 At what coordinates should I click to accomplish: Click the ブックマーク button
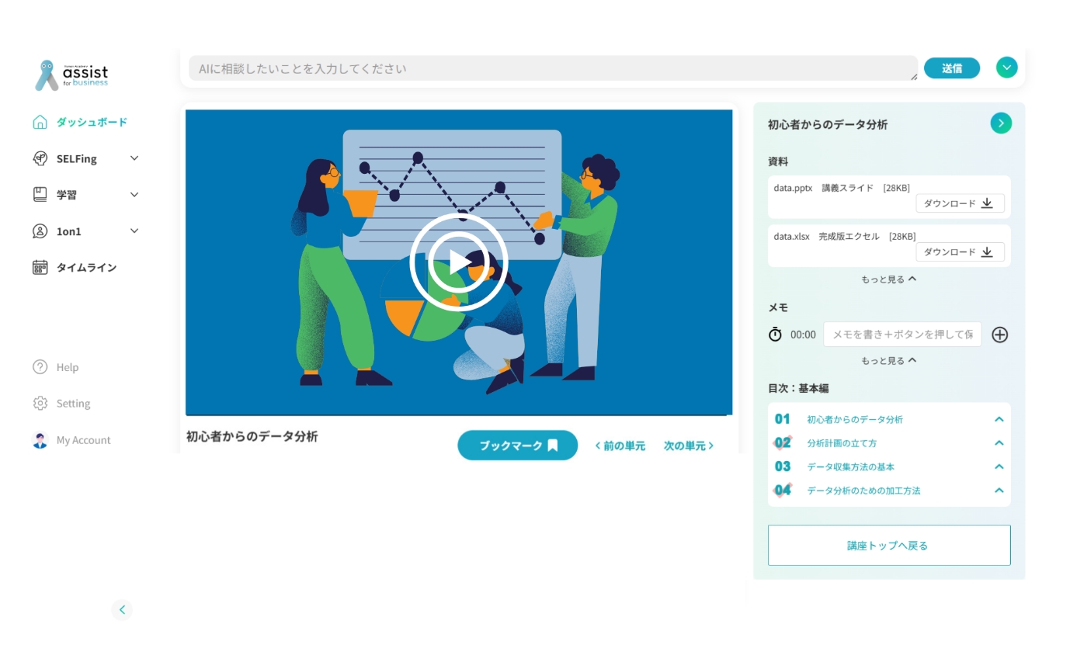518,446
